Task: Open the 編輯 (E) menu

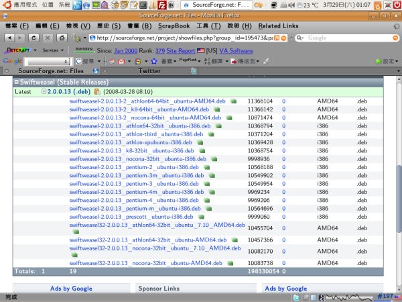Action: (x=48, y=26)
